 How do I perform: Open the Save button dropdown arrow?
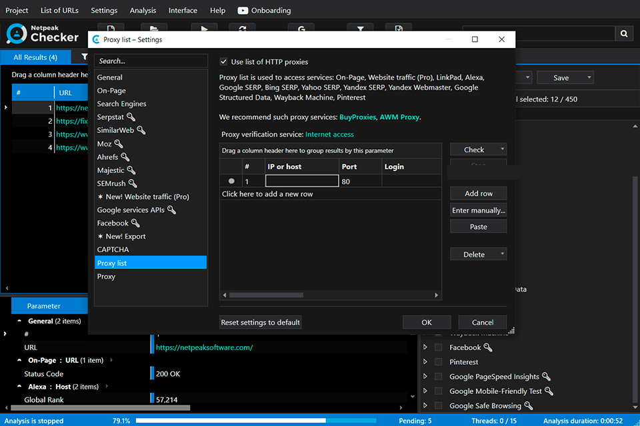point(589,77)
